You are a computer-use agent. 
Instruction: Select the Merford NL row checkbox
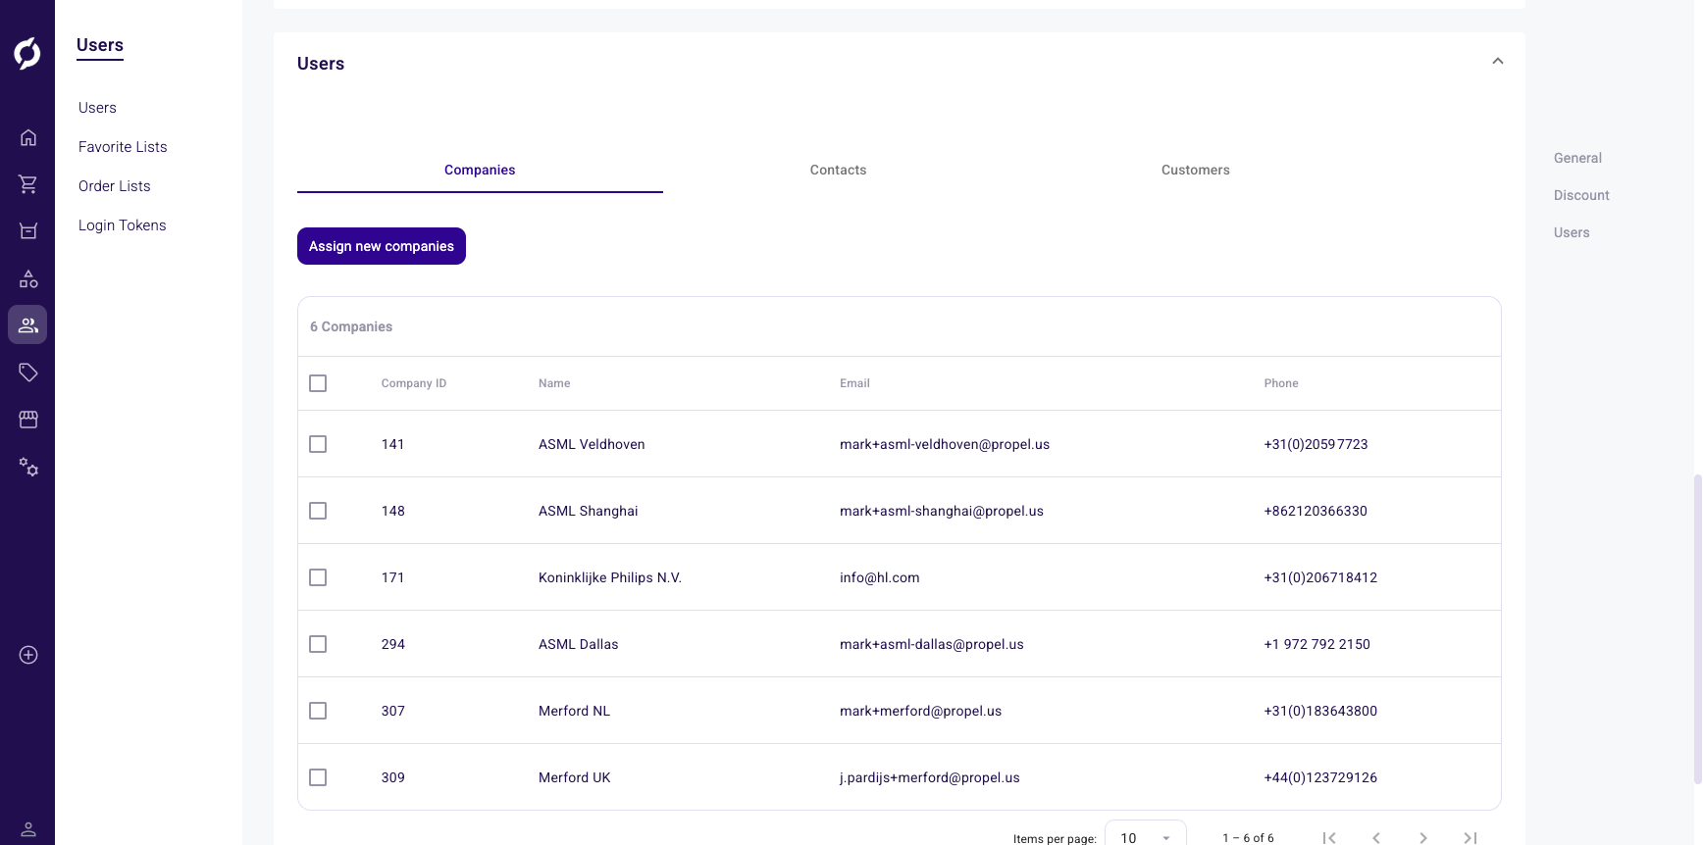[318, 711]
